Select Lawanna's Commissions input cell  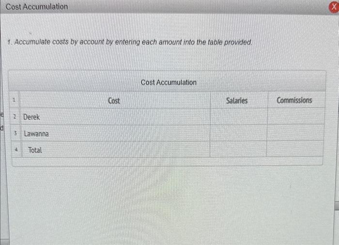click(x=295, y=132)
